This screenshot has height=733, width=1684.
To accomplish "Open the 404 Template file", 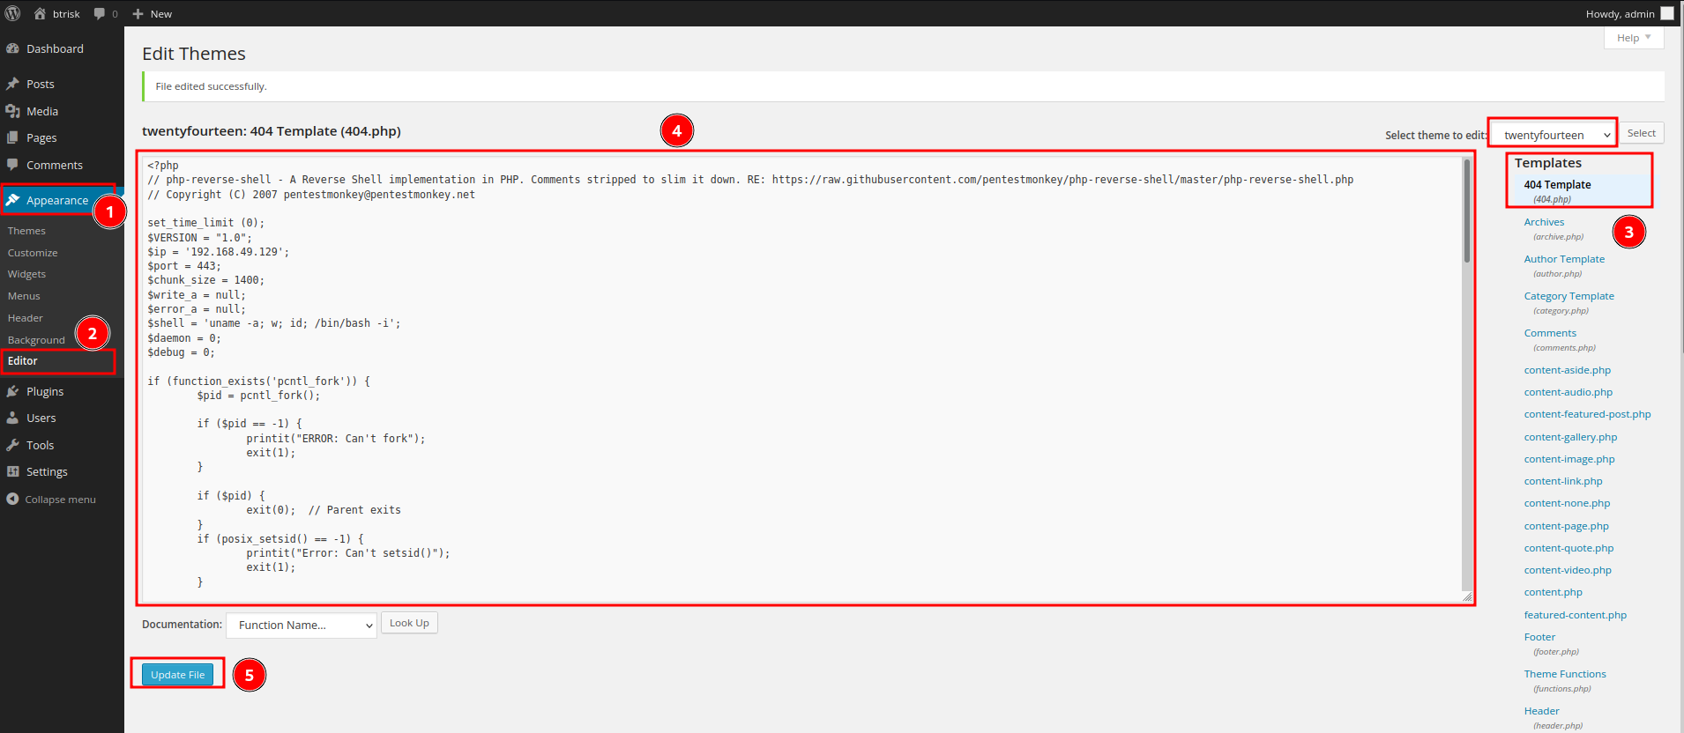I will [x=1557, y=185].
